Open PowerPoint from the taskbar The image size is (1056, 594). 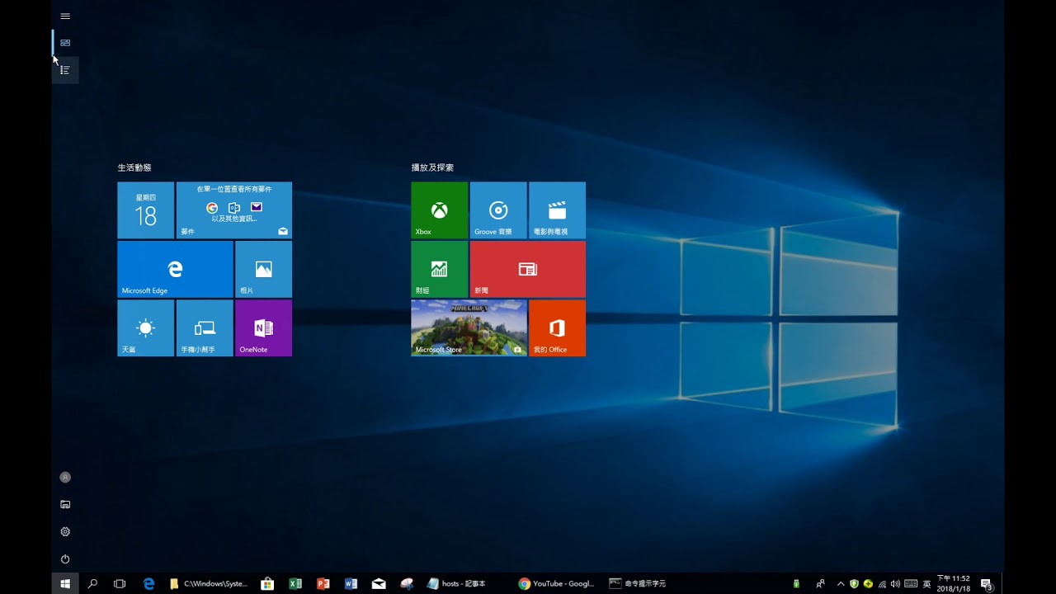tap(323, 583)
